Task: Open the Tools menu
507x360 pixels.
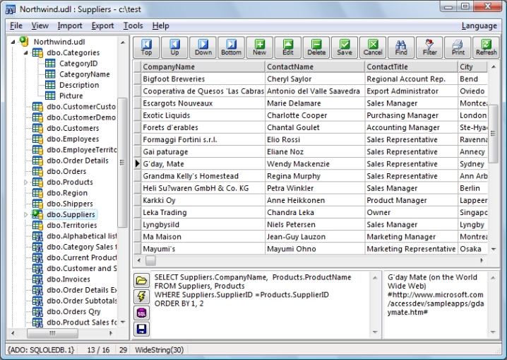Action: [x=133, y=26]
